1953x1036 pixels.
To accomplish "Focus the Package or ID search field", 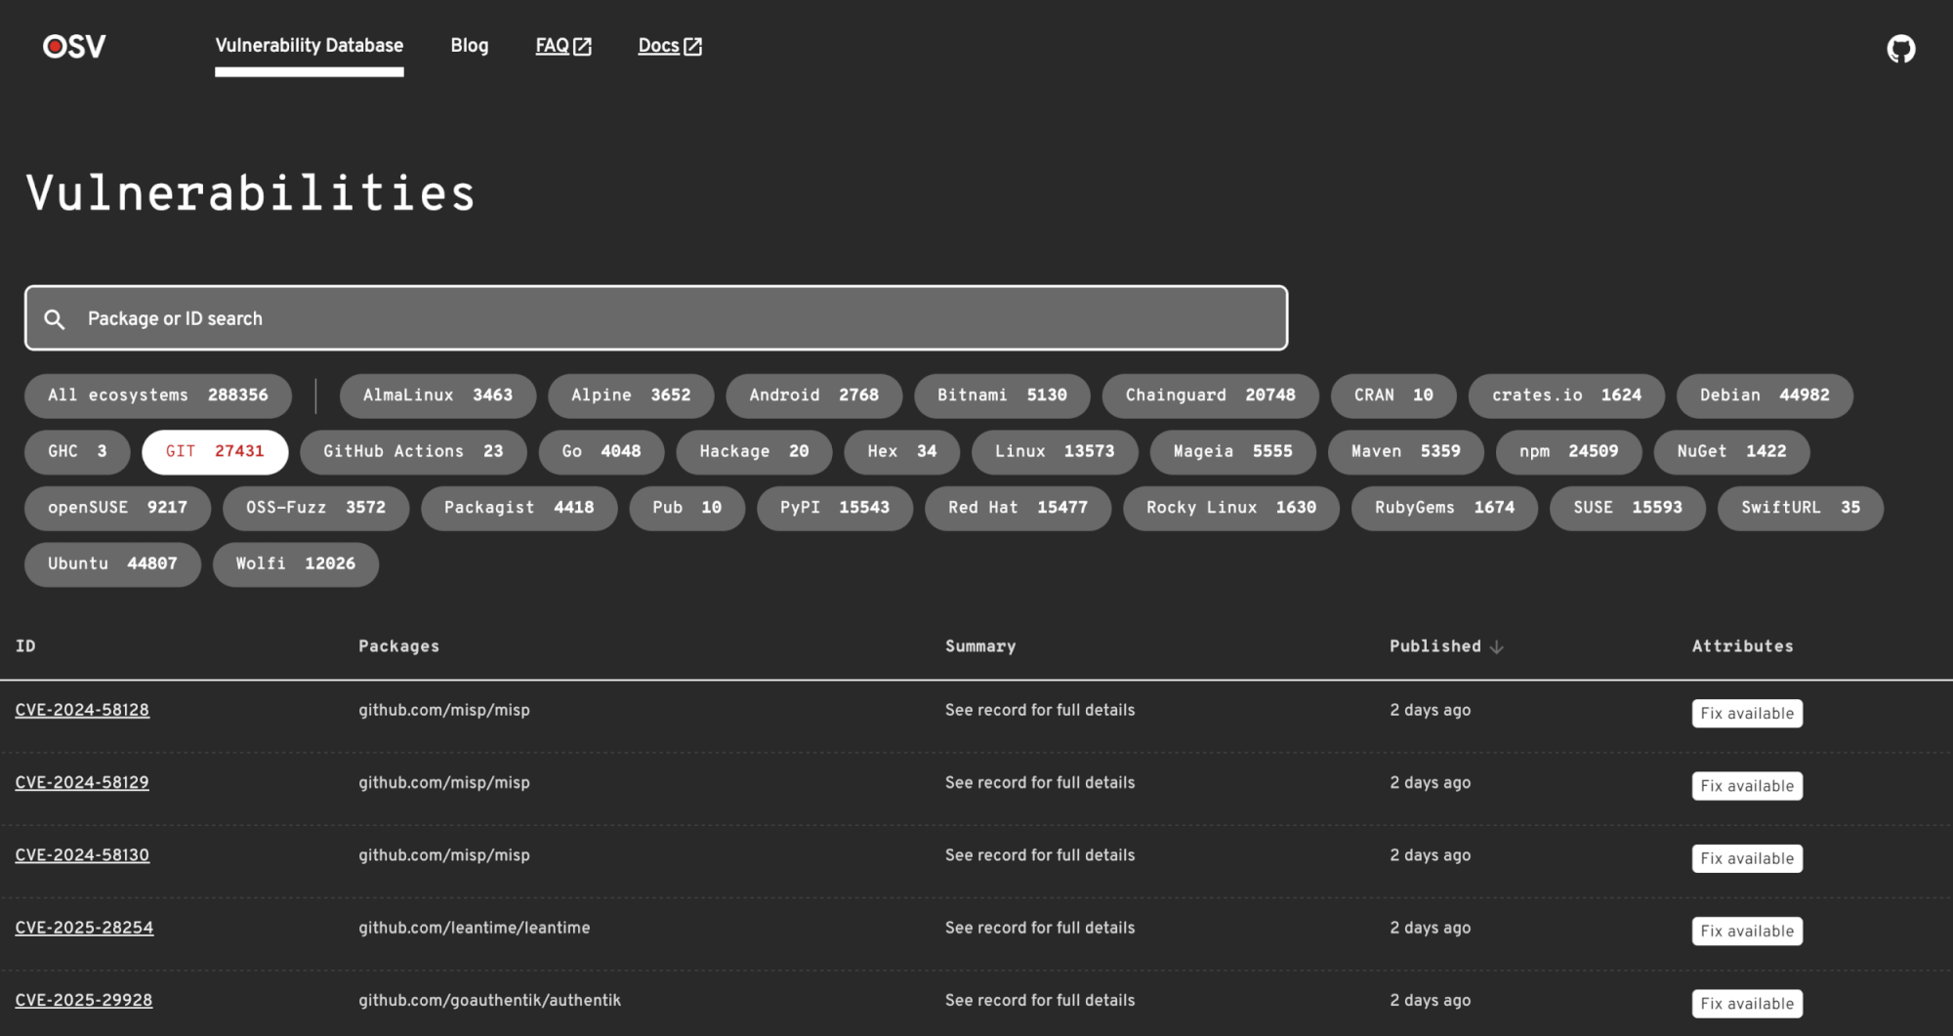I will (656, 318).
